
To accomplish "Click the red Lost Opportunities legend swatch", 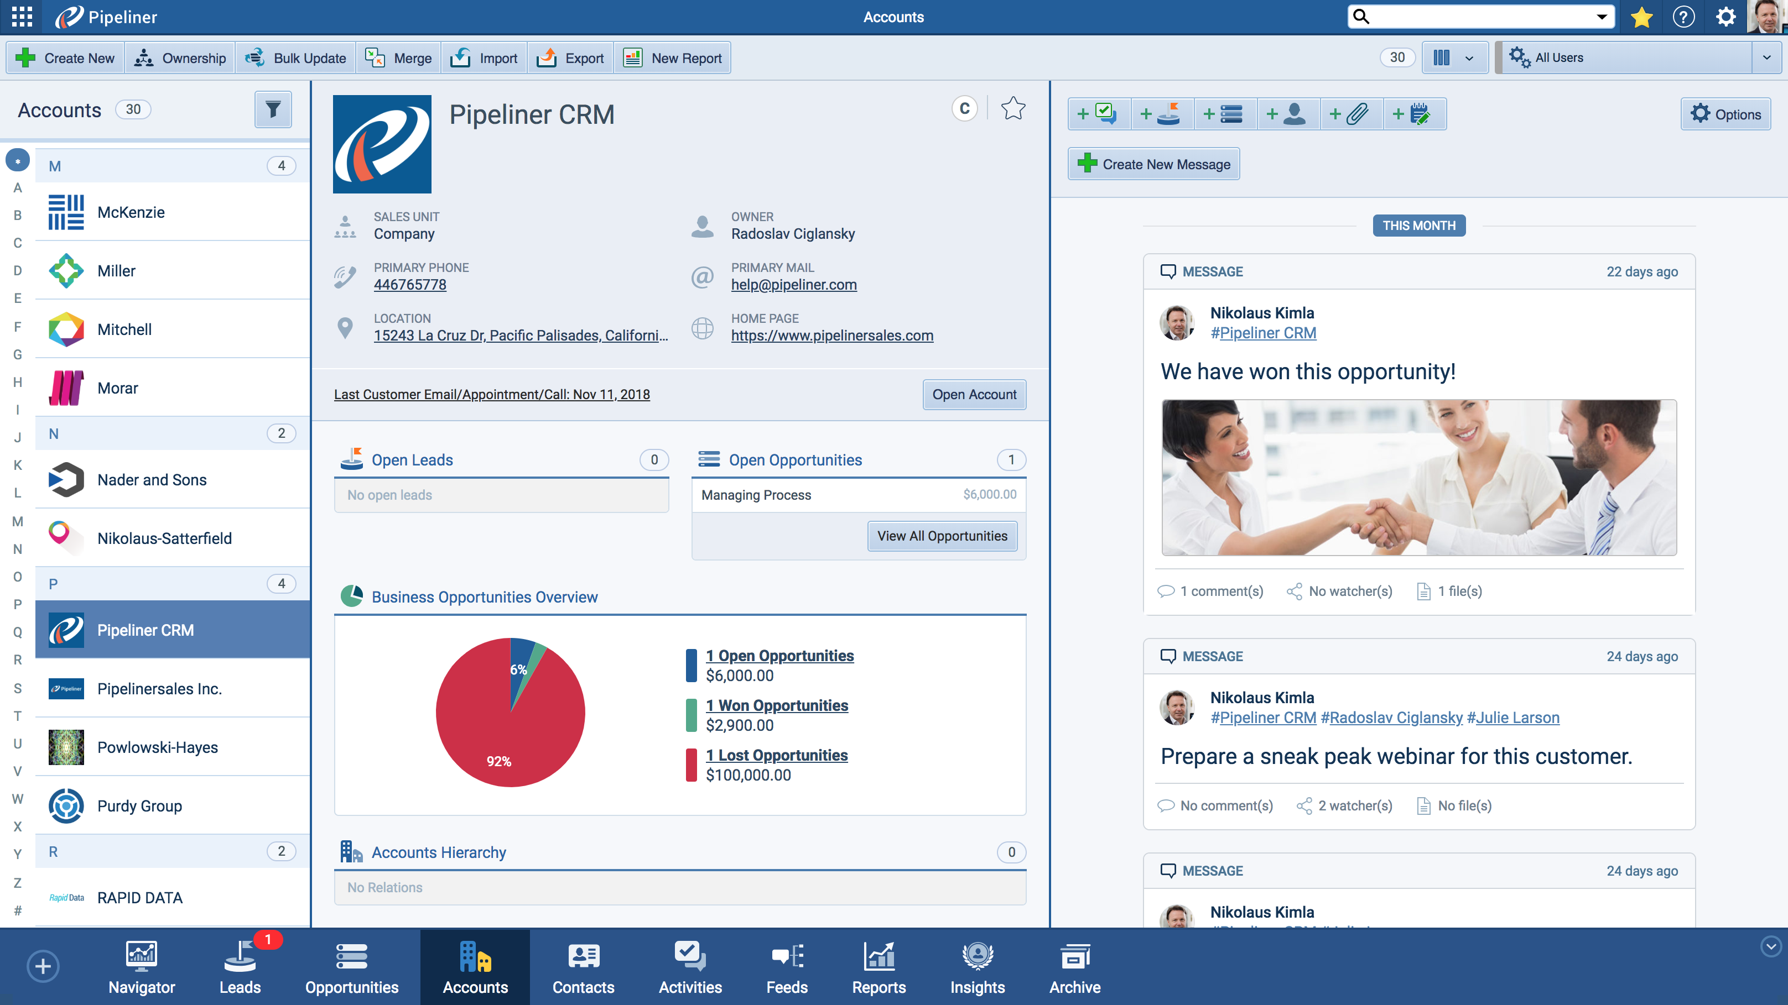I will click(692, 765).
